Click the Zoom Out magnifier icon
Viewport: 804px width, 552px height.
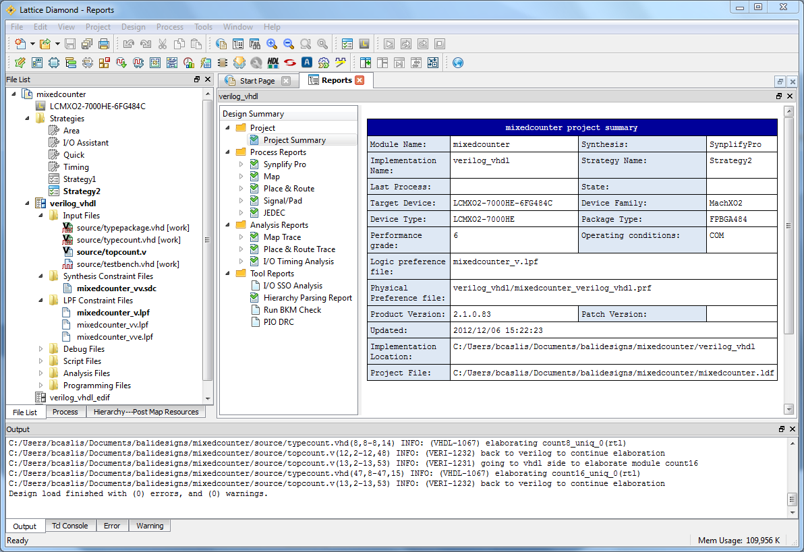[289, 44]
